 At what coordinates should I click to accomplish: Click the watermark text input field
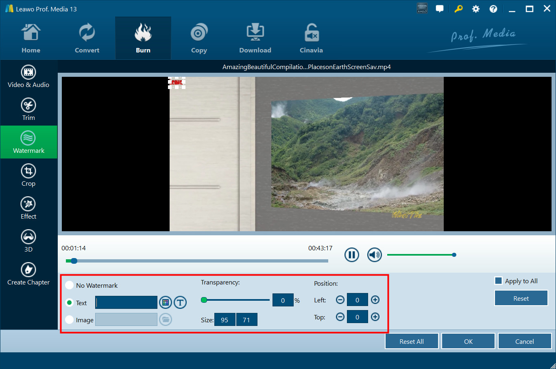126,302
